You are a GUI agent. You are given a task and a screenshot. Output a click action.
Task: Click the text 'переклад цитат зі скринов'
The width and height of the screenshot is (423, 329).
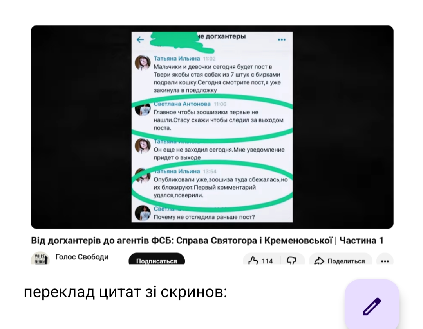125,291
